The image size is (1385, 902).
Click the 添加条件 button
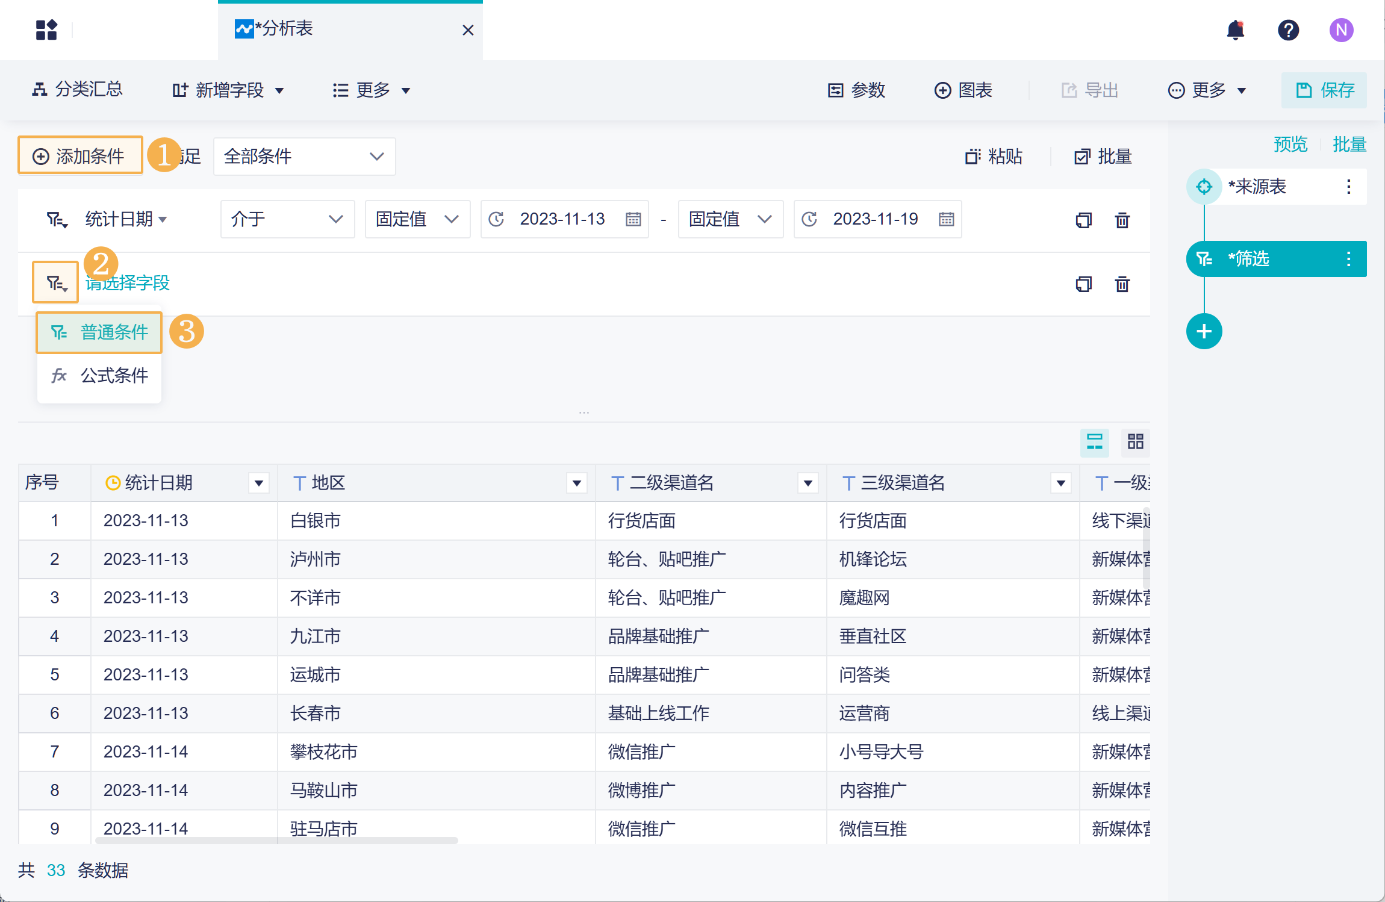pyautogui.click(x=80, y=157)
